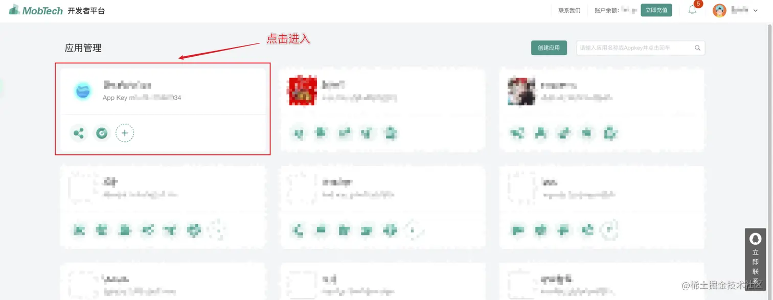Click the 立即充值 button
The image size is (773, 300).
(x=656, y=10)
